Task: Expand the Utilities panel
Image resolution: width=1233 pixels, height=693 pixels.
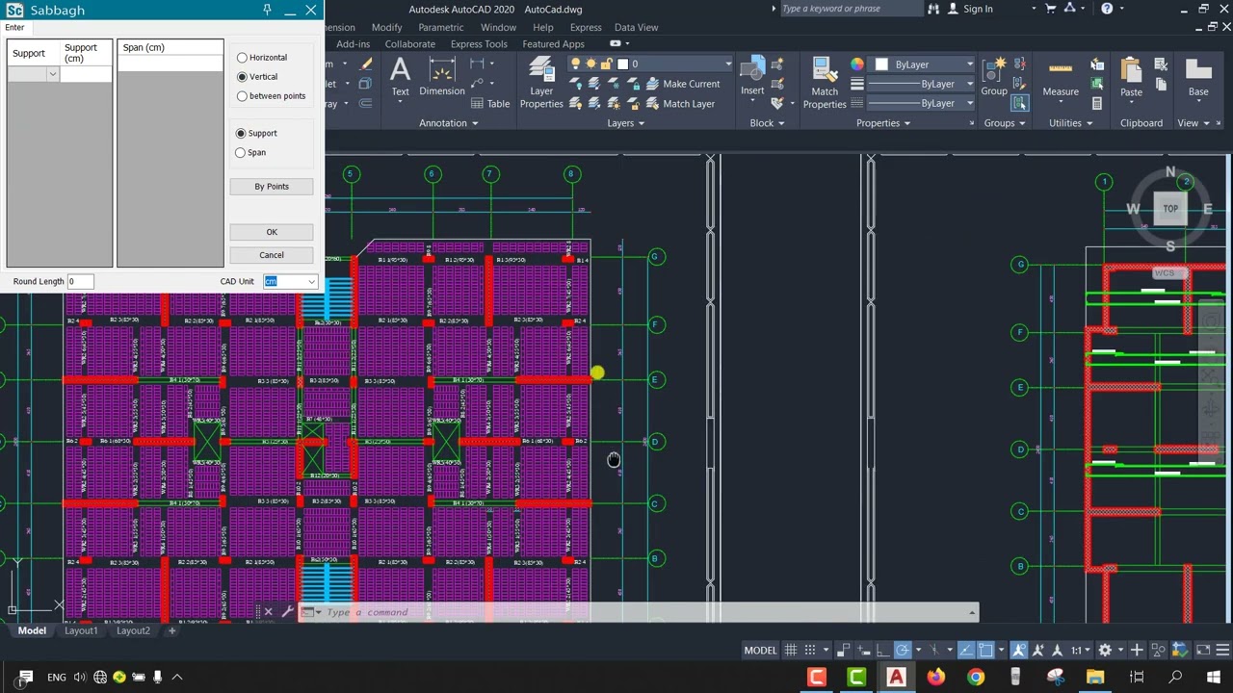Action: pos(1071,123)
